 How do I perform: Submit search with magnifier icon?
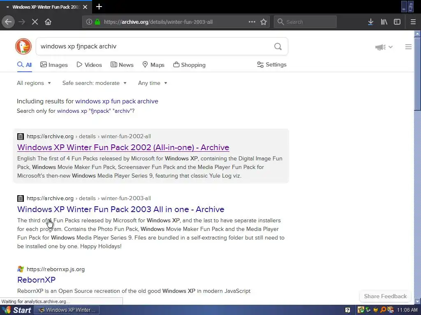tap(278, 47)
